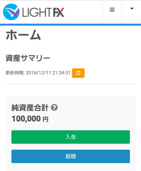Click the pink-accented FX part of logo
This screenshot has height=171, width=141.
tap(59, 12)
